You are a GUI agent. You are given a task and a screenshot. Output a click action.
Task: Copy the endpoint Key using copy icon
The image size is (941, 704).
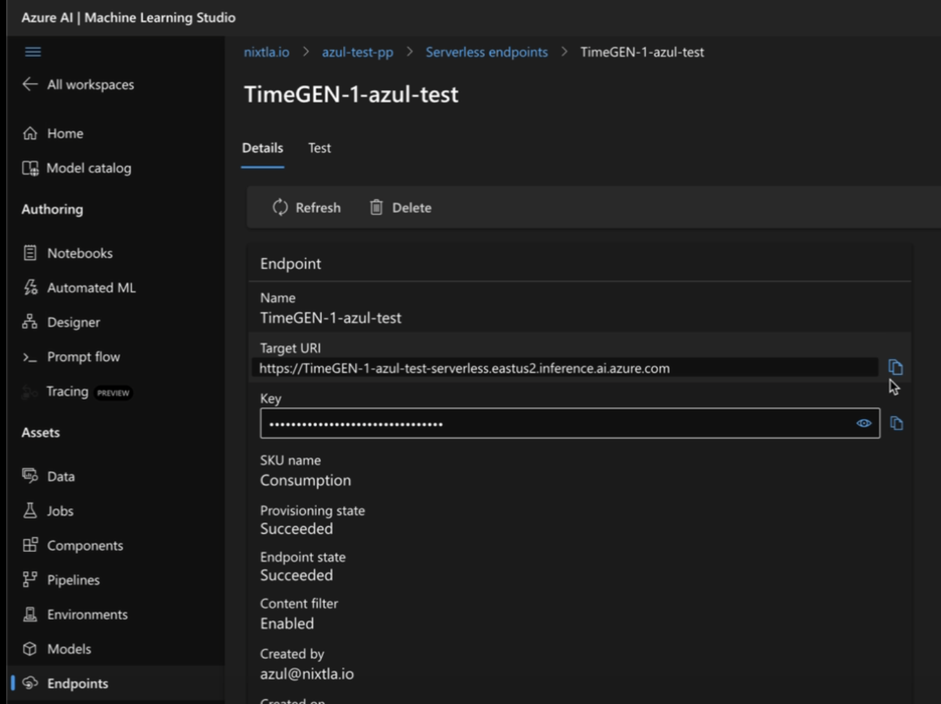(897, 423)
